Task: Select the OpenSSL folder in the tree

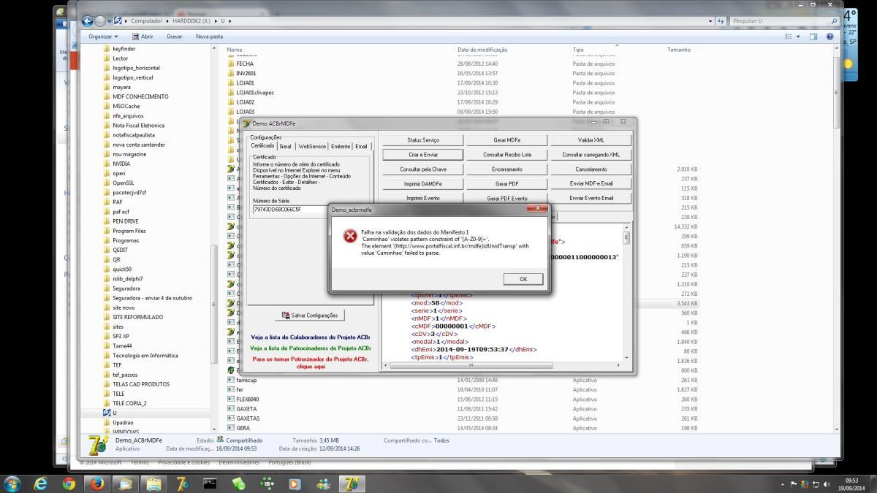Action: (x=124, y=183)
